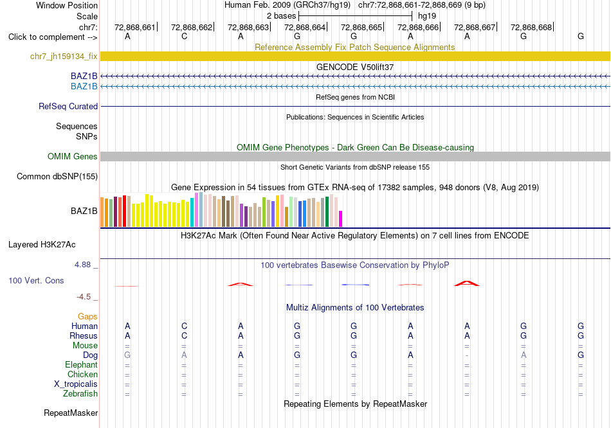Screen dimensions: 611x428
Task: Open 'Publications: Sequences in Scientific Articles' title
Action: (x=355, y=117)
